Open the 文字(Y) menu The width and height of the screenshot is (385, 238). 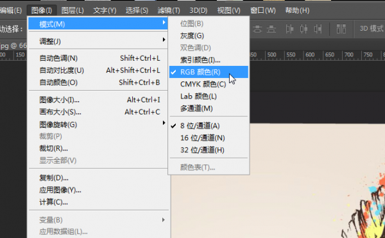click(105, 10)
